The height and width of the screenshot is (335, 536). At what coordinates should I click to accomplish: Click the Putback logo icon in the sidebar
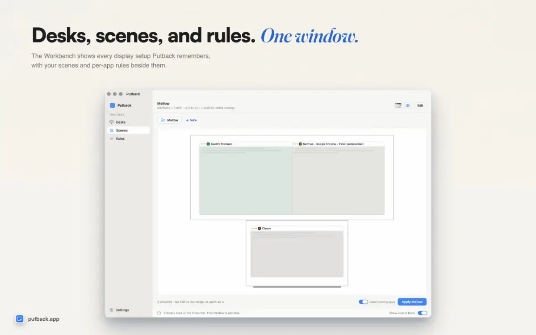pos(112,105)
